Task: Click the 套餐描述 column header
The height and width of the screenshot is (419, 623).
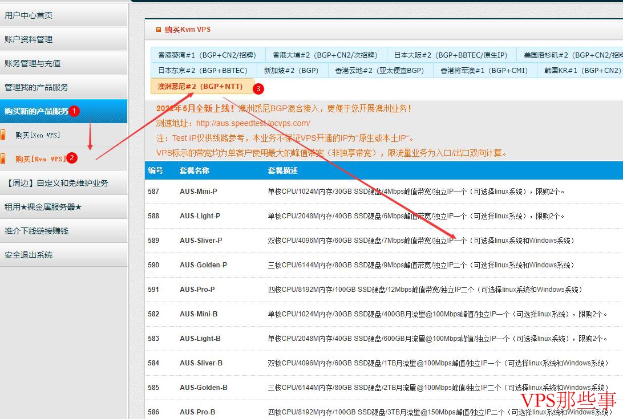Action: tap(282, 171)
